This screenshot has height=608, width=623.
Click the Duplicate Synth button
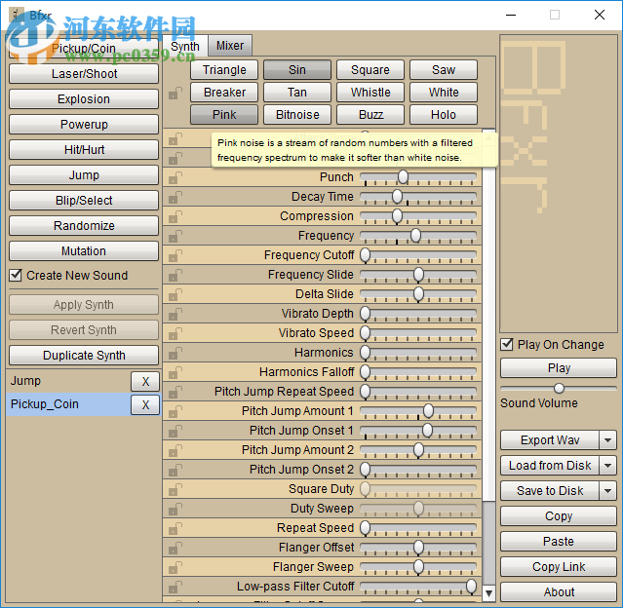click(x=84, y=356)
